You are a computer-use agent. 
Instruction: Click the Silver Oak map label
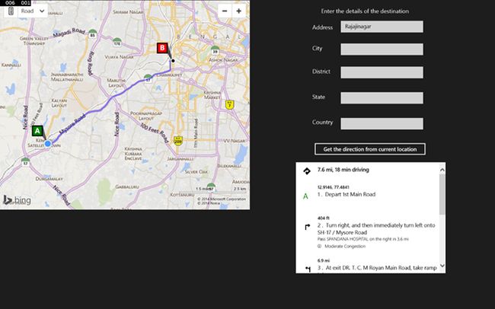coord(196,172)
